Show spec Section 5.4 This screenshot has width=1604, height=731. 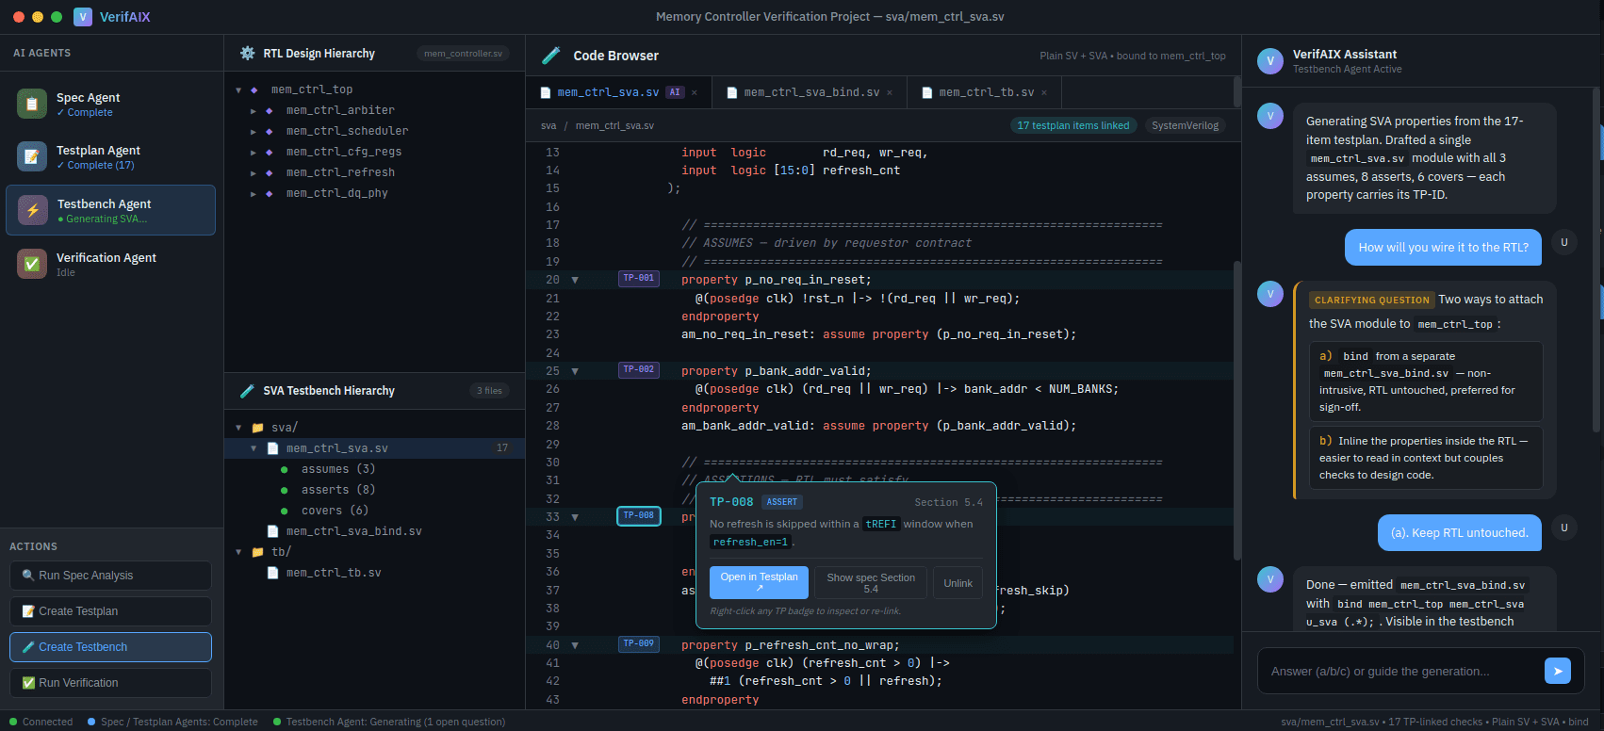click(x=871, y=582)
